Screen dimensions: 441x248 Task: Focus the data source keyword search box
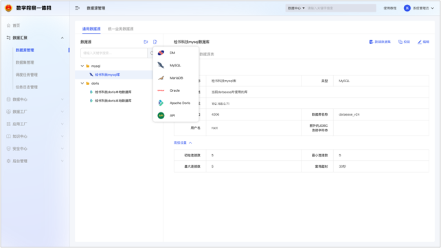tap(114, 53)
